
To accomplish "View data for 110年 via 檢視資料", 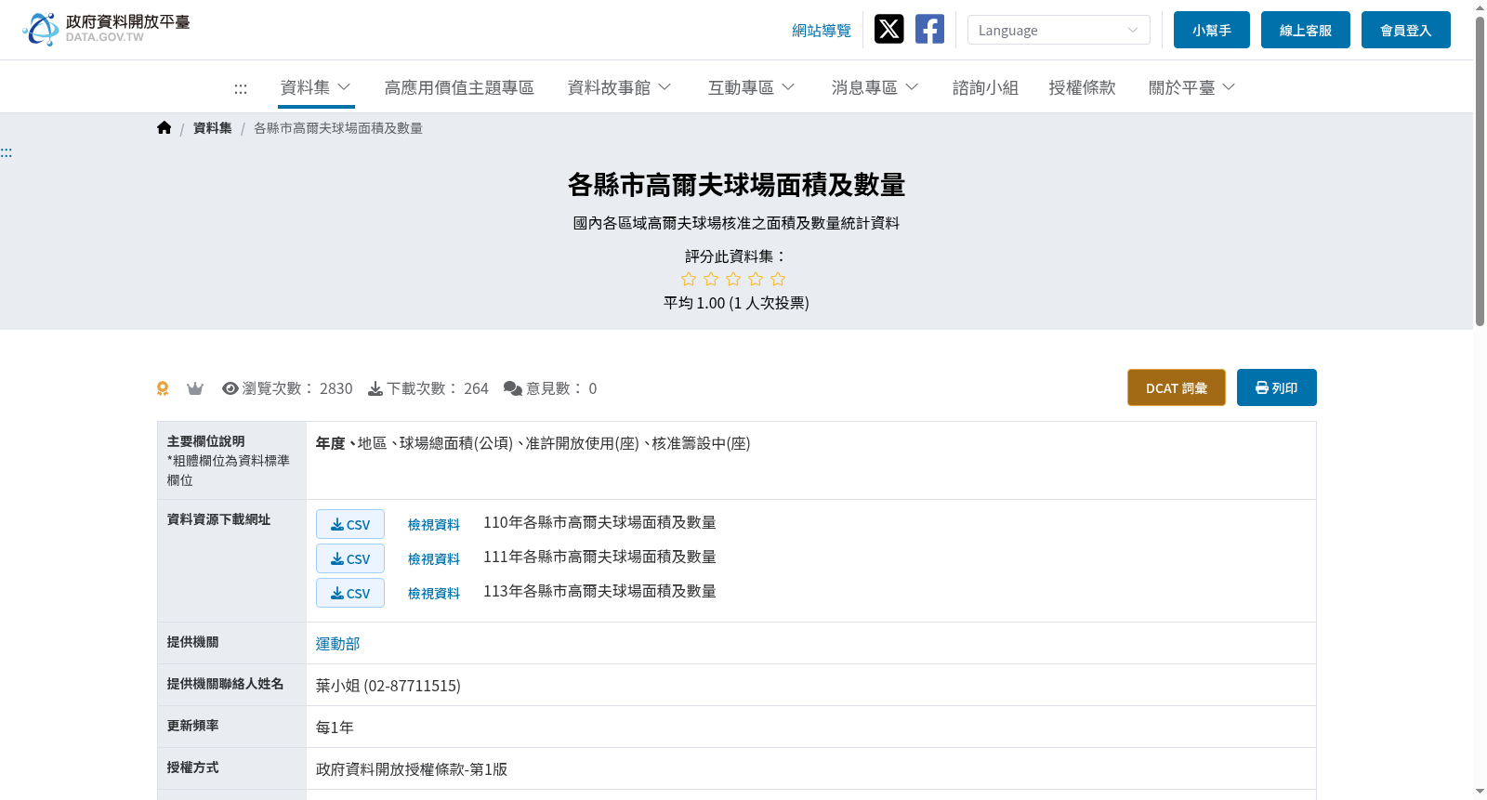I will pos(434,525).
